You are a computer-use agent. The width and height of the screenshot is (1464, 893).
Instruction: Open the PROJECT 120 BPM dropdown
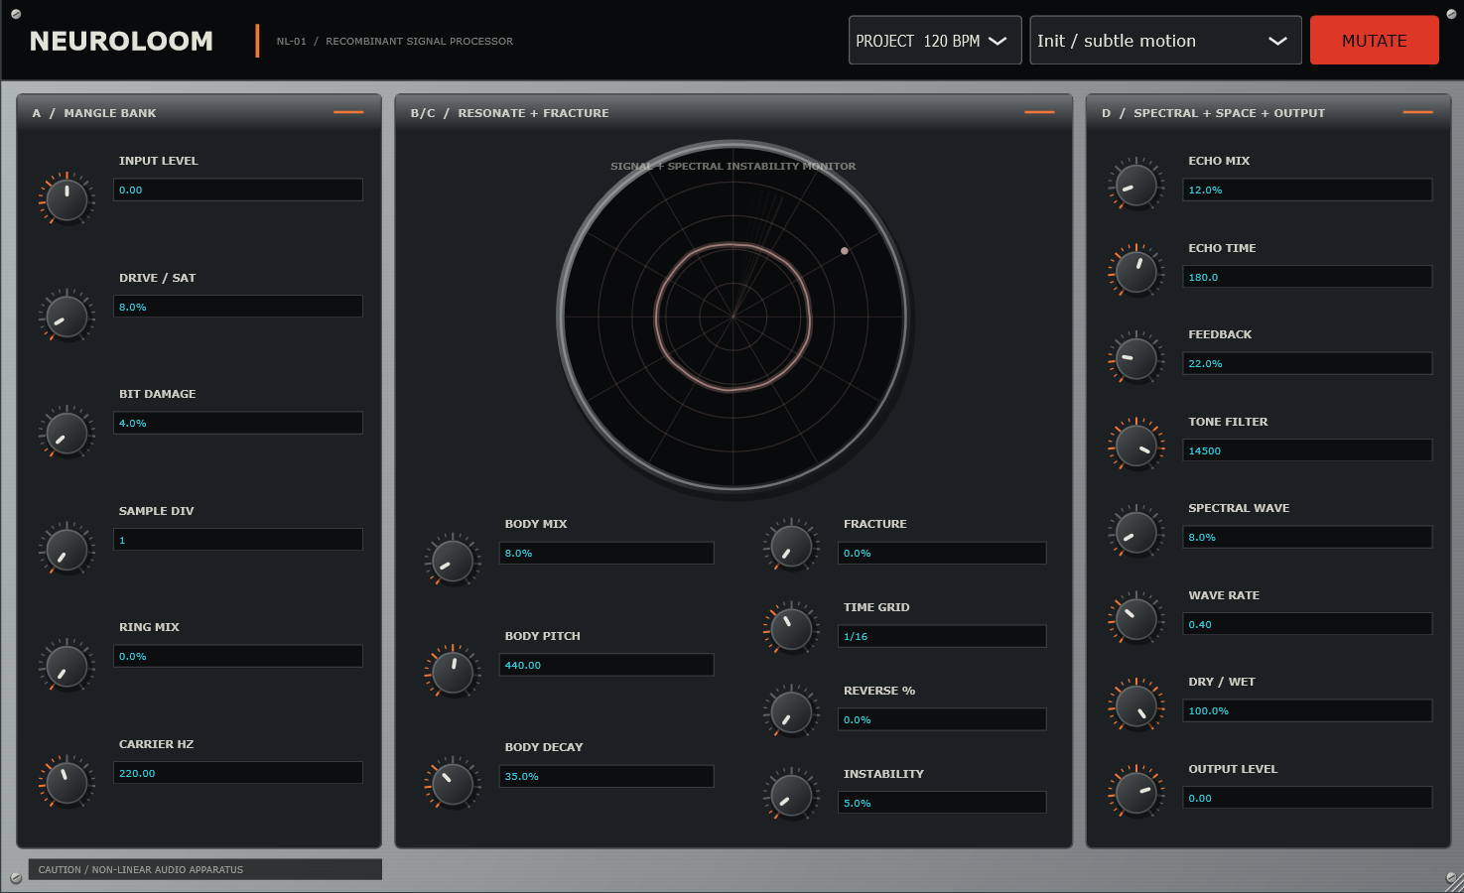935,41
